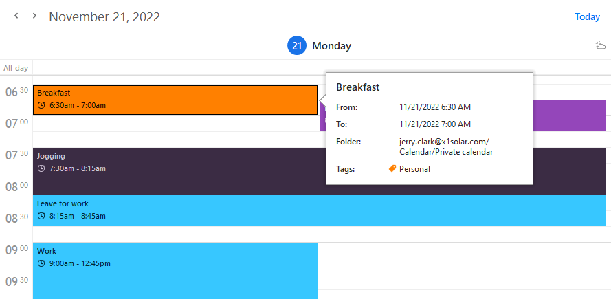611x299 pixels.
Task: Select the Jogging appointment
Action: 175,170
